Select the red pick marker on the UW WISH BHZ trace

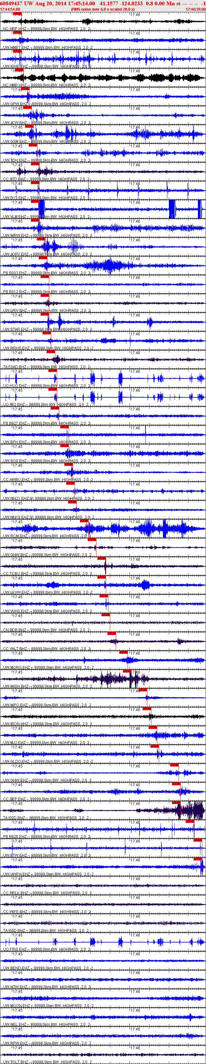click(x=127, y=671)
